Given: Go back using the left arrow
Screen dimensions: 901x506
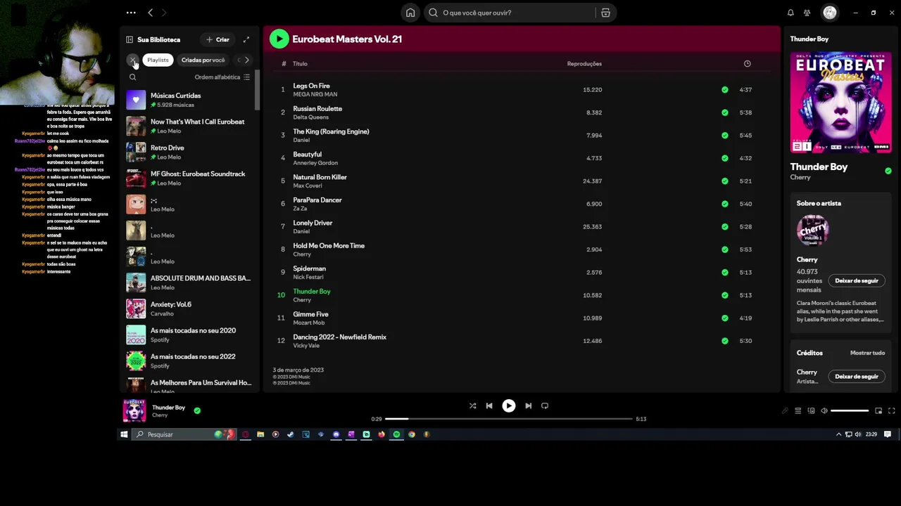Looking at the screenshot, I should [150, 13].
